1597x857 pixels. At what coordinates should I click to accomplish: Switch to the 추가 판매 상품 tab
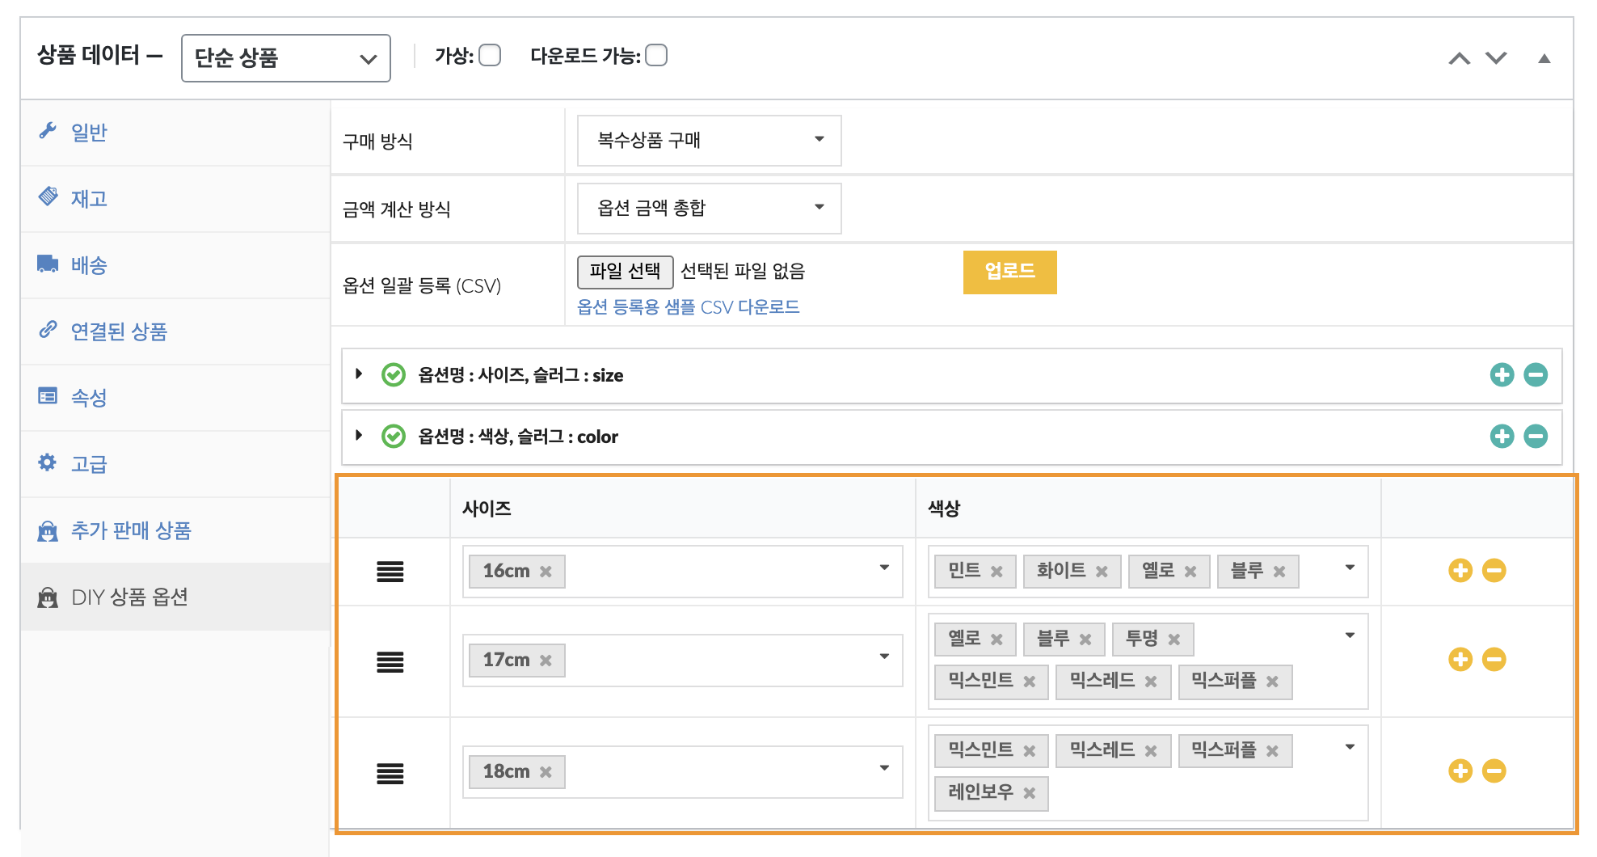point(131,530)
